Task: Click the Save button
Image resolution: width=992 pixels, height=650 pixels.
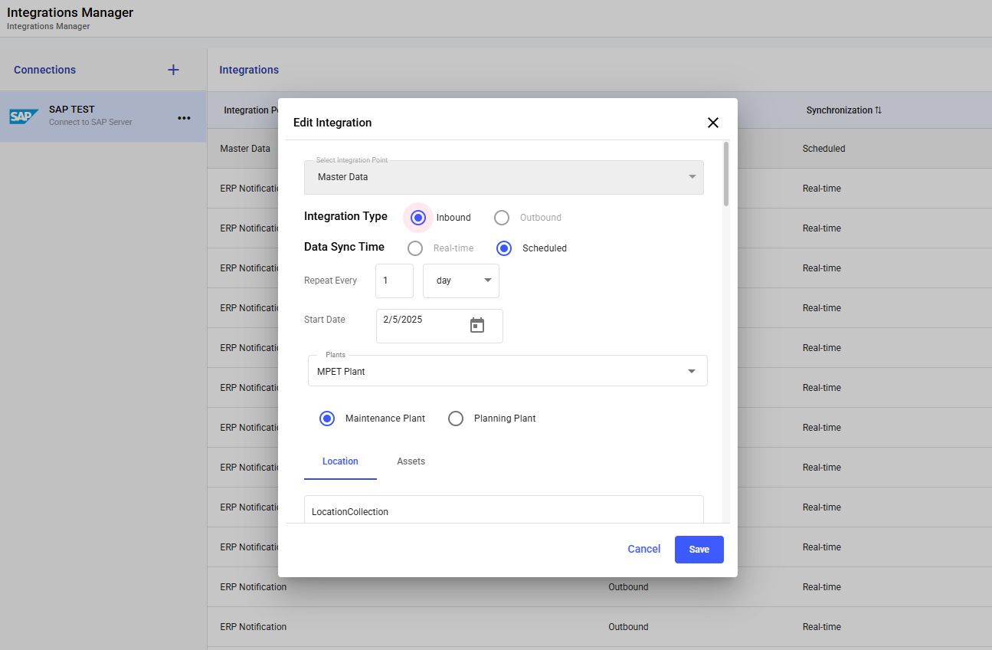Action: coord(699,550)
